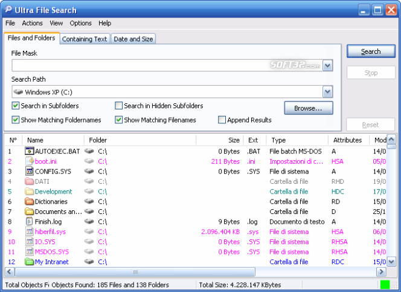Screen dimensions: 401x292
Task: Switch to the Date and Size tab
Action: point(133,39)
